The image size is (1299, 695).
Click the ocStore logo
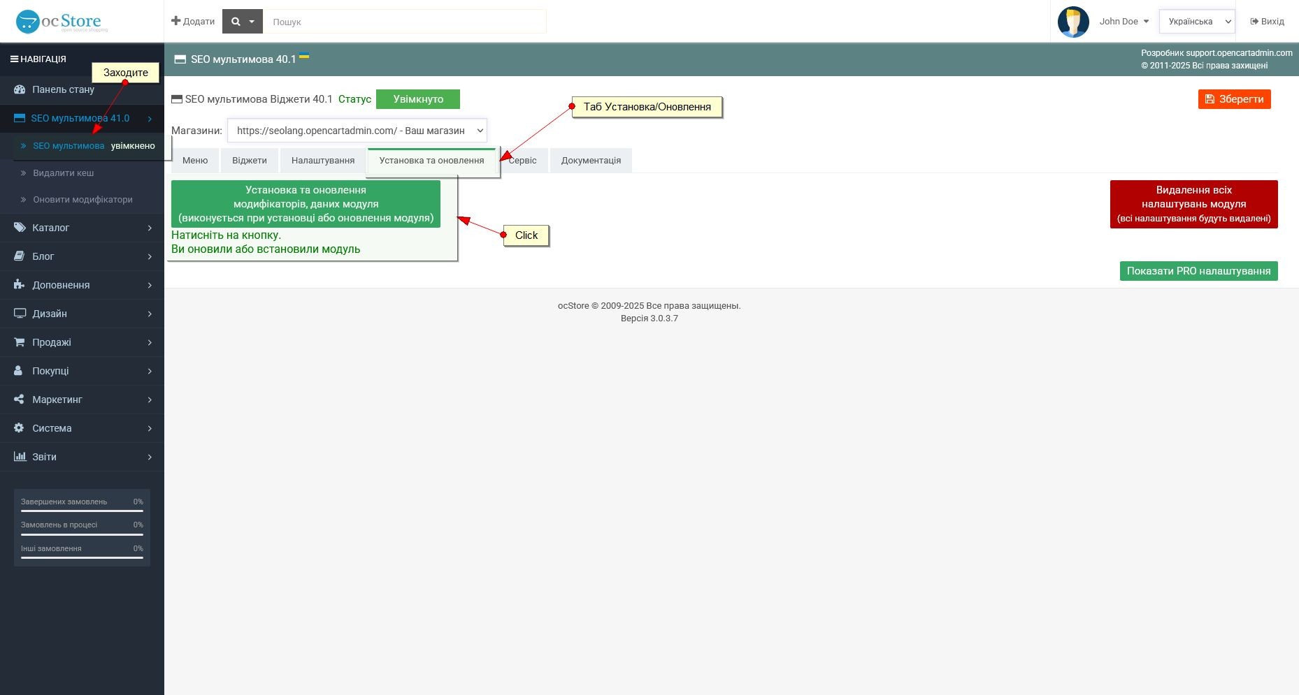click(62, 22)
